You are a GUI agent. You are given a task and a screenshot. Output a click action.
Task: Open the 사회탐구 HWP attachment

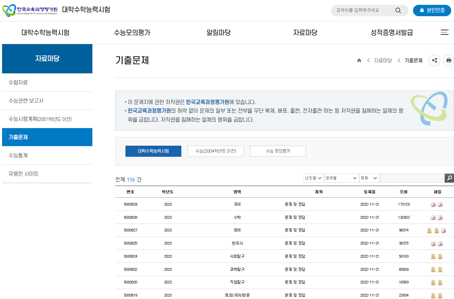433,256
